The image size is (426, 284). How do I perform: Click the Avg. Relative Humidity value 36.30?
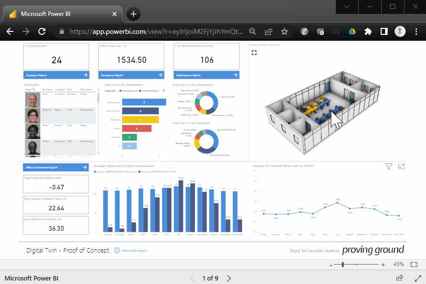click(x=56, y=228)
